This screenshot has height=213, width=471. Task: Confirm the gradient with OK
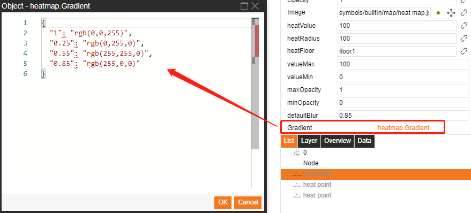(223, 202)
